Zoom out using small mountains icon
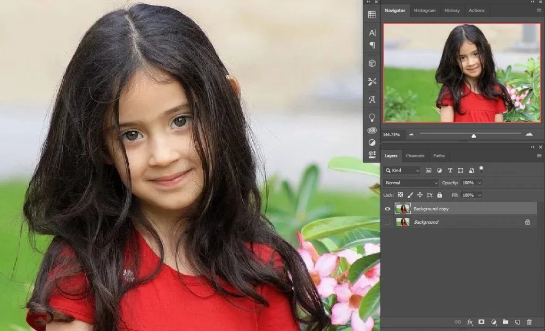This screenshot has height=331, width=545. [x=411, y=134]
